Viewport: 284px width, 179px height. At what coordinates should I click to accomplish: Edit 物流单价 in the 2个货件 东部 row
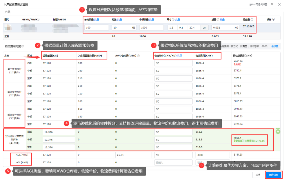[173, 101]
